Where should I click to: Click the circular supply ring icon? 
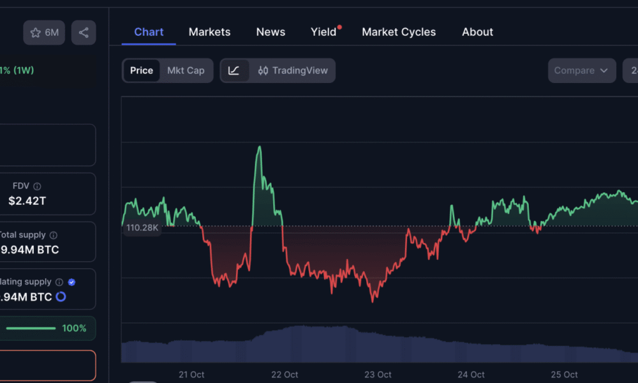point(61,297)
